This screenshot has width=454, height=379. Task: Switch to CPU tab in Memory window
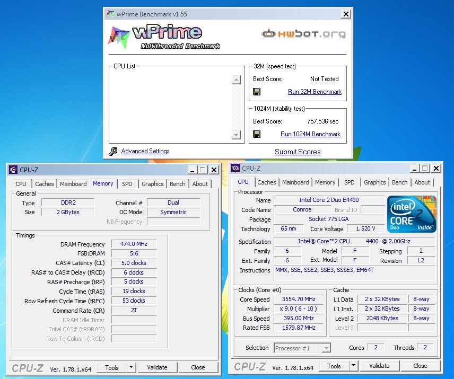click(21, 184)
